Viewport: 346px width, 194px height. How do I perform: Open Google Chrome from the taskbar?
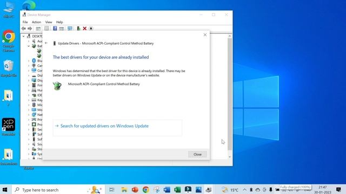coord(145,189)
